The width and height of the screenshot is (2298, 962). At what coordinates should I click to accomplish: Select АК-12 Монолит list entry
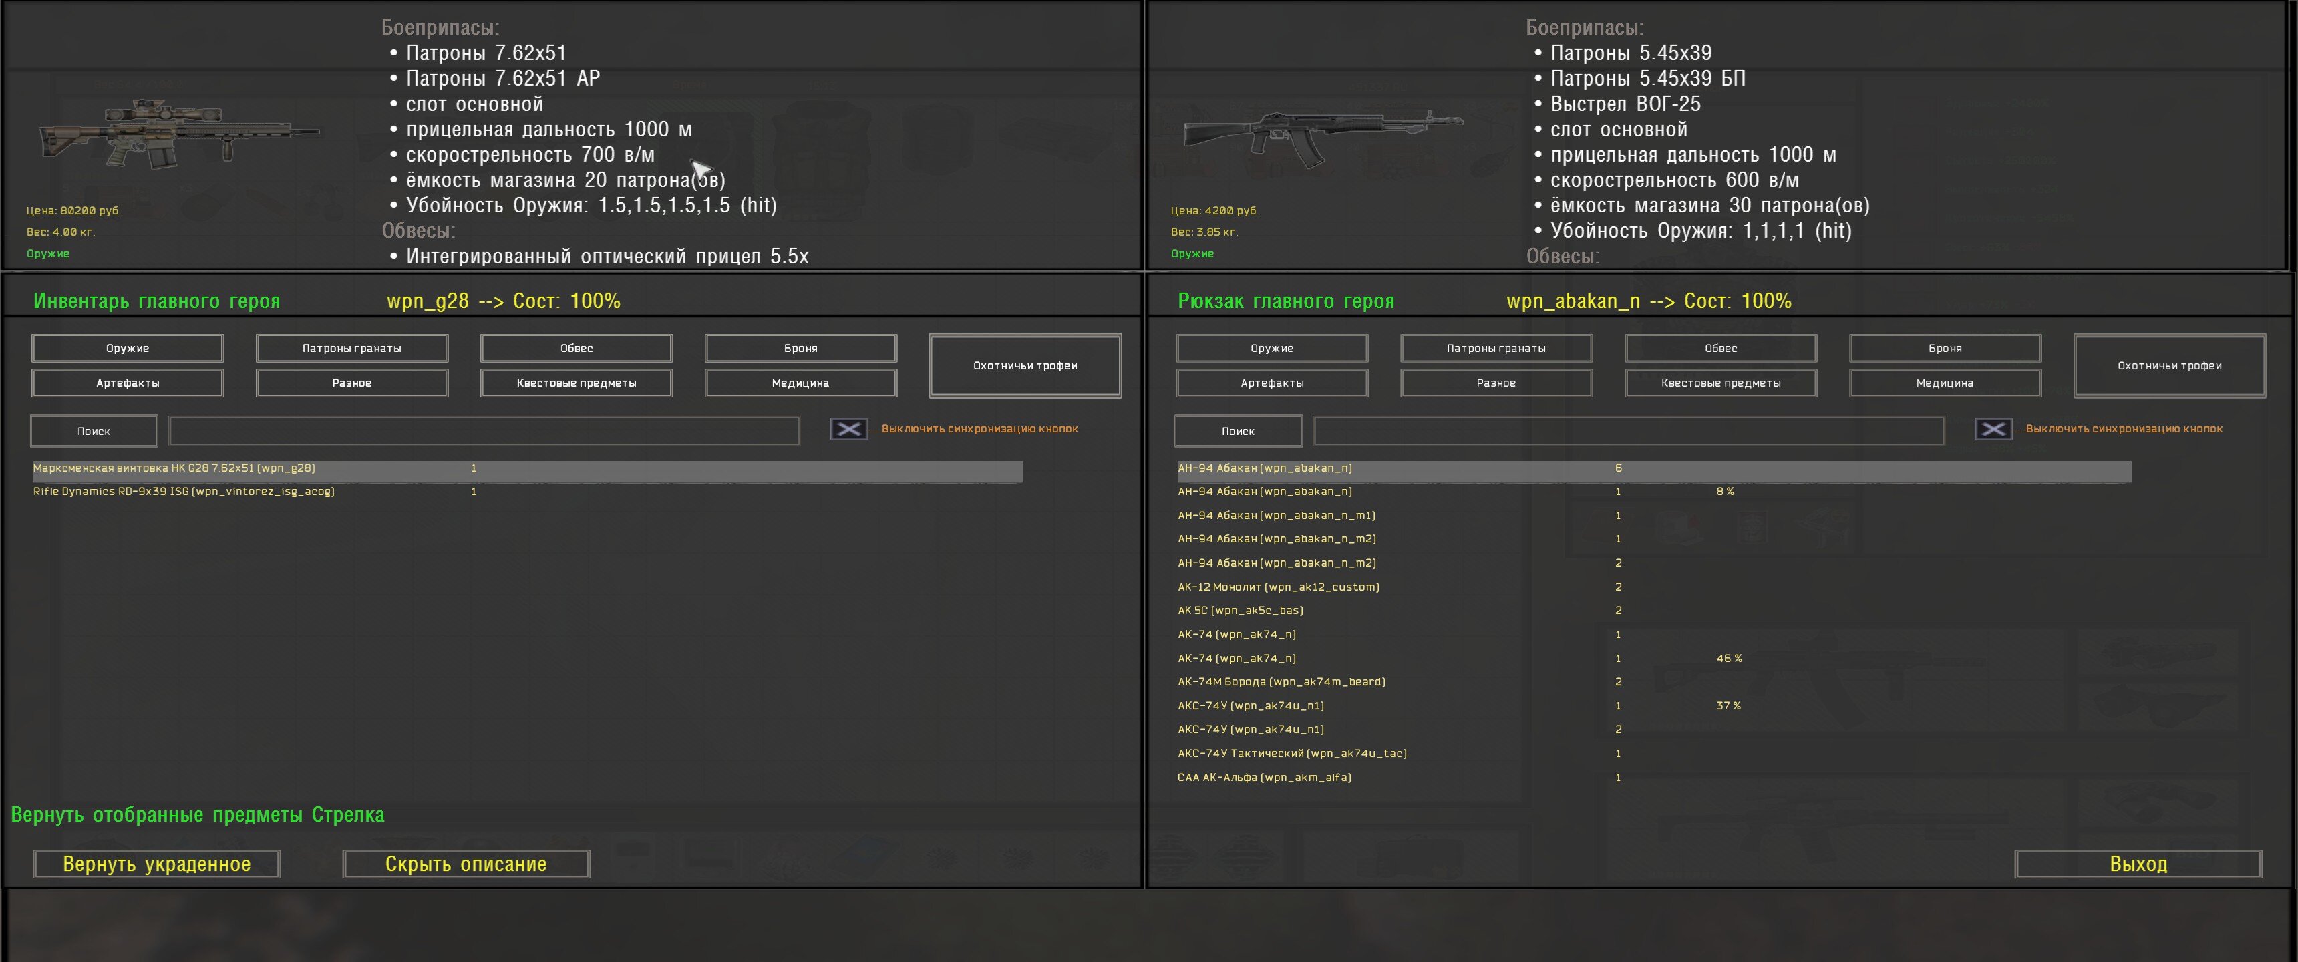click(1277, 587)
